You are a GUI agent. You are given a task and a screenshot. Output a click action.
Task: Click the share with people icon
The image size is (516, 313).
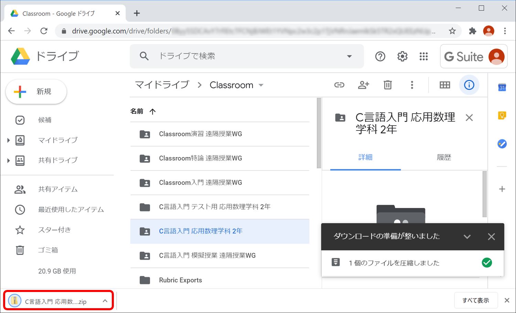(x=363, y=85)
